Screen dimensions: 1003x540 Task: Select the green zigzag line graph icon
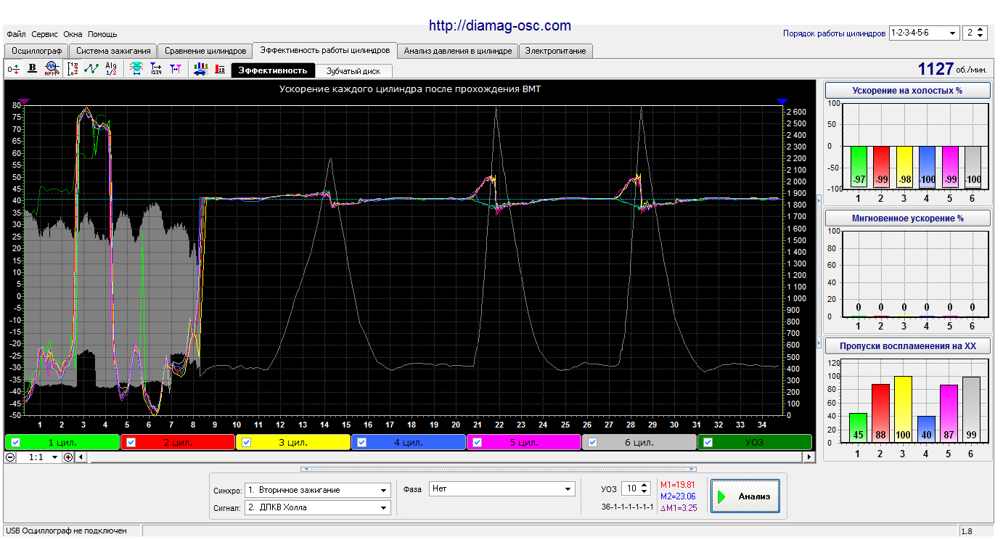(91, 69)
